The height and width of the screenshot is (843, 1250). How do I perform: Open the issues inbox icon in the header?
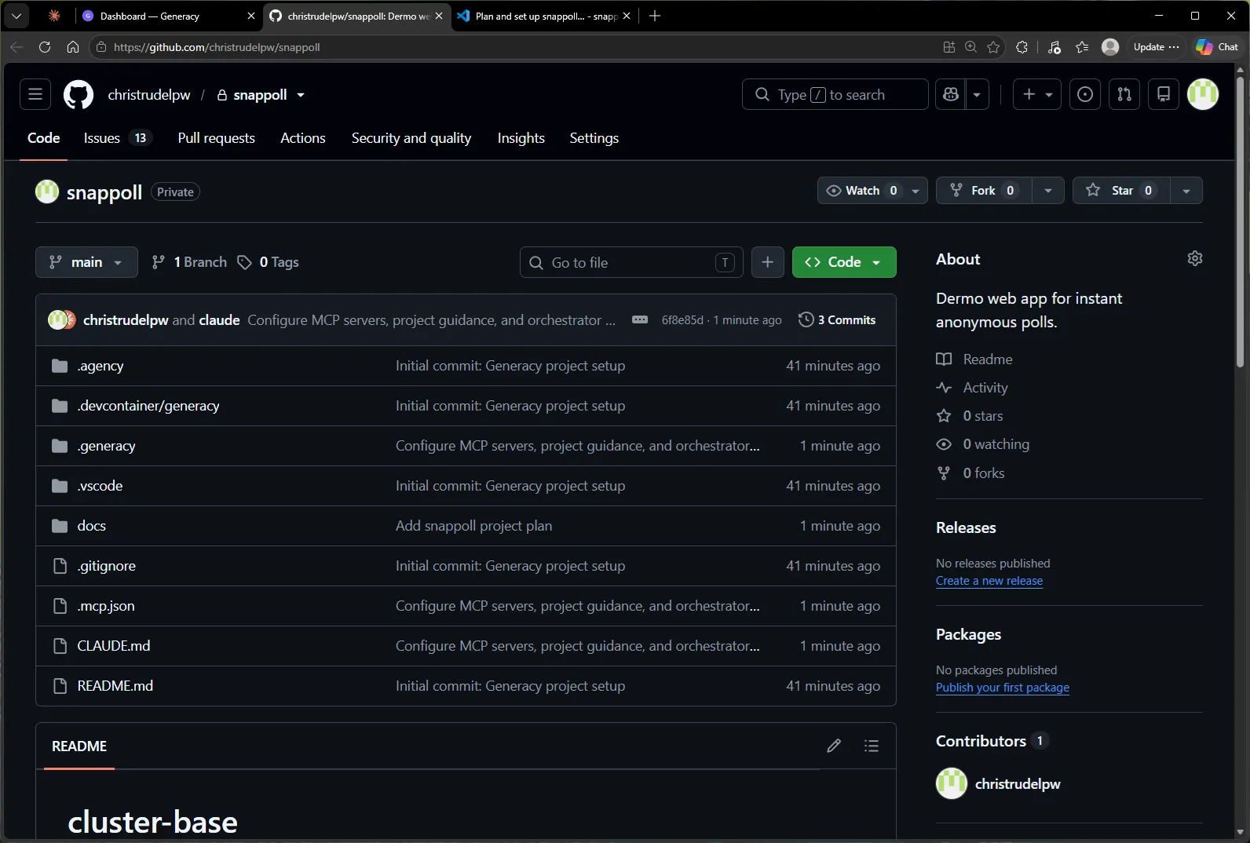pos(1085,94)
